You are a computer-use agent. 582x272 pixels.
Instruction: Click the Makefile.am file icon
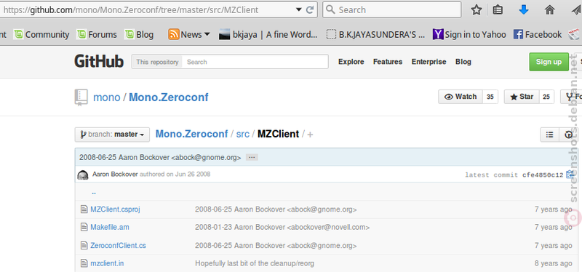tap(84, 227)
